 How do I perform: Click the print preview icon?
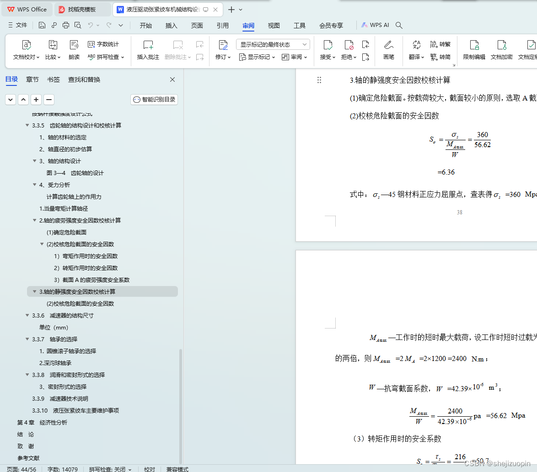(x=78, y=25)
